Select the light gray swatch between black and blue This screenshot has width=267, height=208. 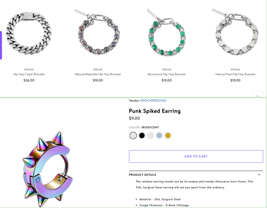(151, 135)
